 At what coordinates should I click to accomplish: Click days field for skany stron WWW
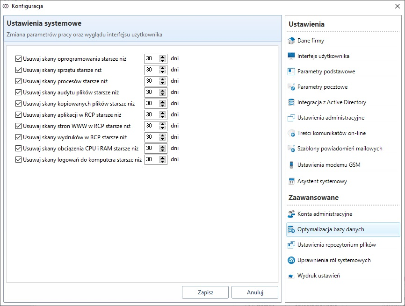click(x=152, y=126)
